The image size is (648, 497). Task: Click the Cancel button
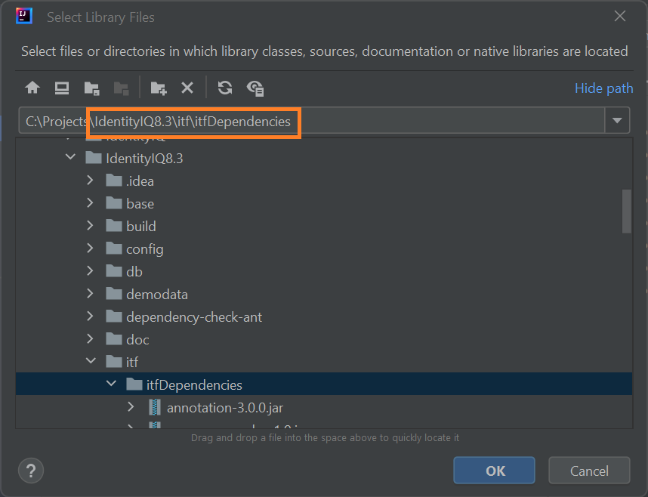pyautogui.click(x=589, y=471)
